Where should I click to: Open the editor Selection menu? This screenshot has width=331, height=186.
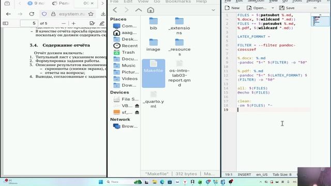point(255,1)
